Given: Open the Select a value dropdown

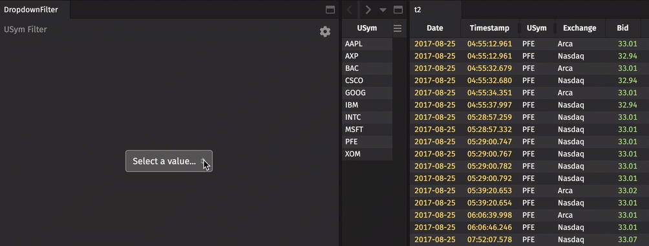Looking at the screenshot, I should pyautogui.click(x=169, y=161).
